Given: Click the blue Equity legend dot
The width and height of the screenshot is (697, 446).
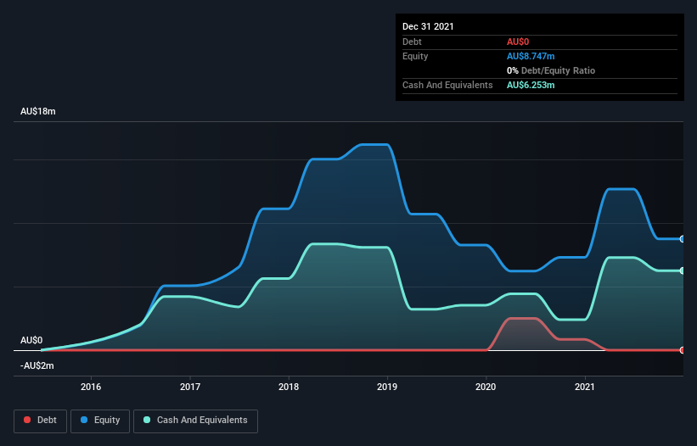Looking at the screenshot, I should [84, 420].
